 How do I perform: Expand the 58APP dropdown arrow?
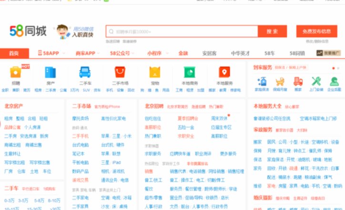click(x=63, y=53)
